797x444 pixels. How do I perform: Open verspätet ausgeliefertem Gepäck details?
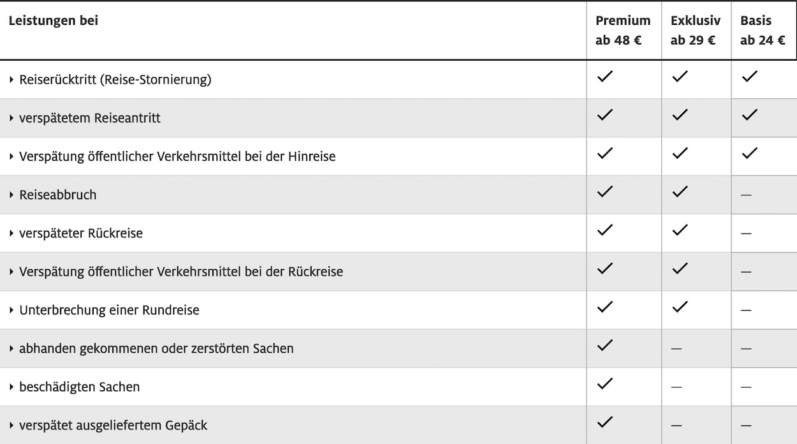tap(113, 425)
